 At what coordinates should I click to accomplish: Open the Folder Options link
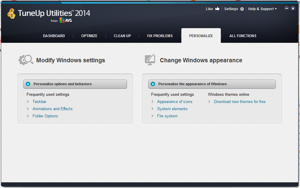click(45, 116)
